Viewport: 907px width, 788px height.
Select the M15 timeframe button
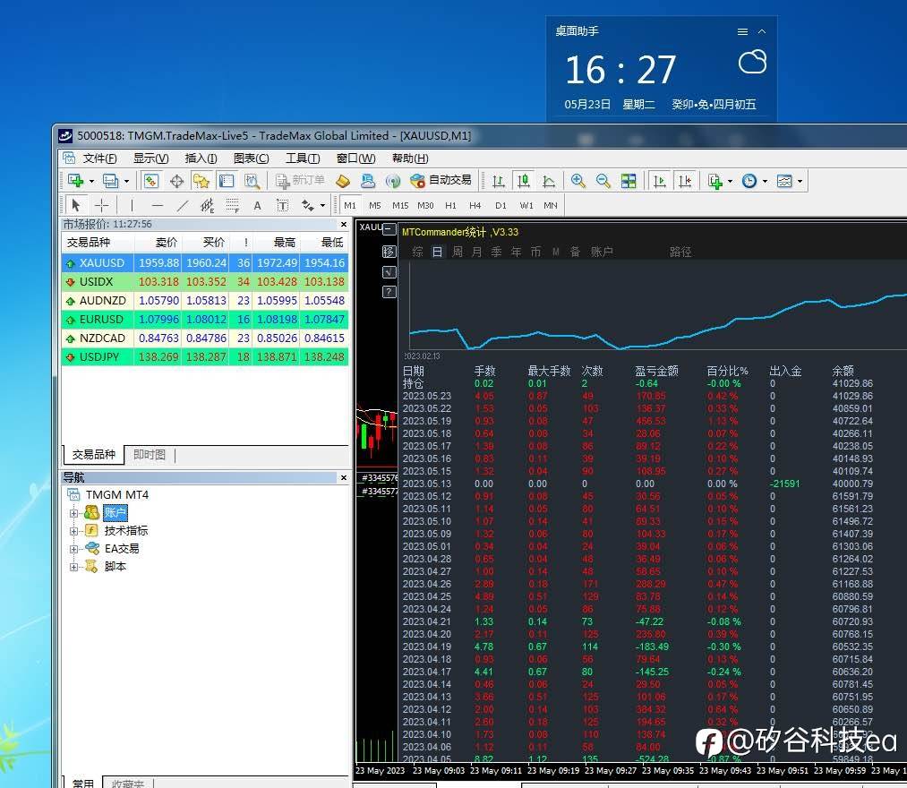coord(400,205)
